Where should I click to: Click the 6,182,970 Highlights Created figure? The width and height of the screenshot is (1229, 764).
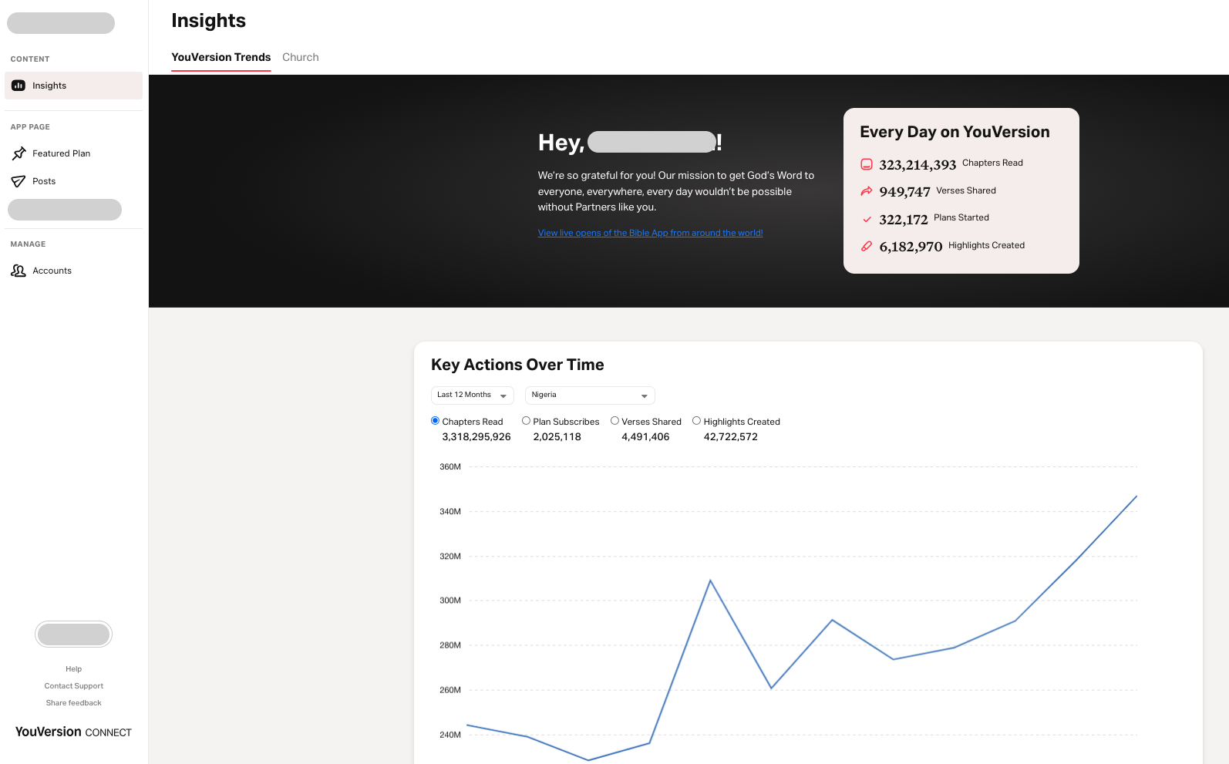coord(911,247)
